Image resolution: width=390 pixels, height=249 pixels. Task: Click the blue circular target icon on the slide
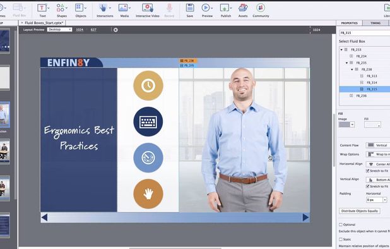[x=148, y=157]
